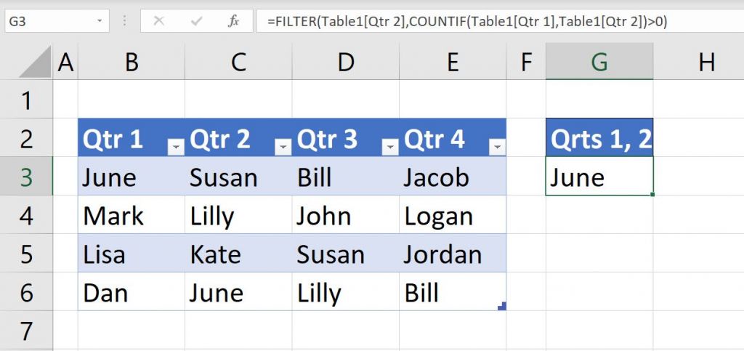This screenshot has height=351, width=744.
Task: Select row 3 header
Action: (x=27, y=177)
